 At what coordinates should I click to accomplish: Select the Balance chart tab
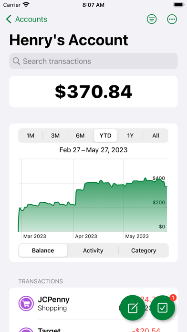point(43,250)
